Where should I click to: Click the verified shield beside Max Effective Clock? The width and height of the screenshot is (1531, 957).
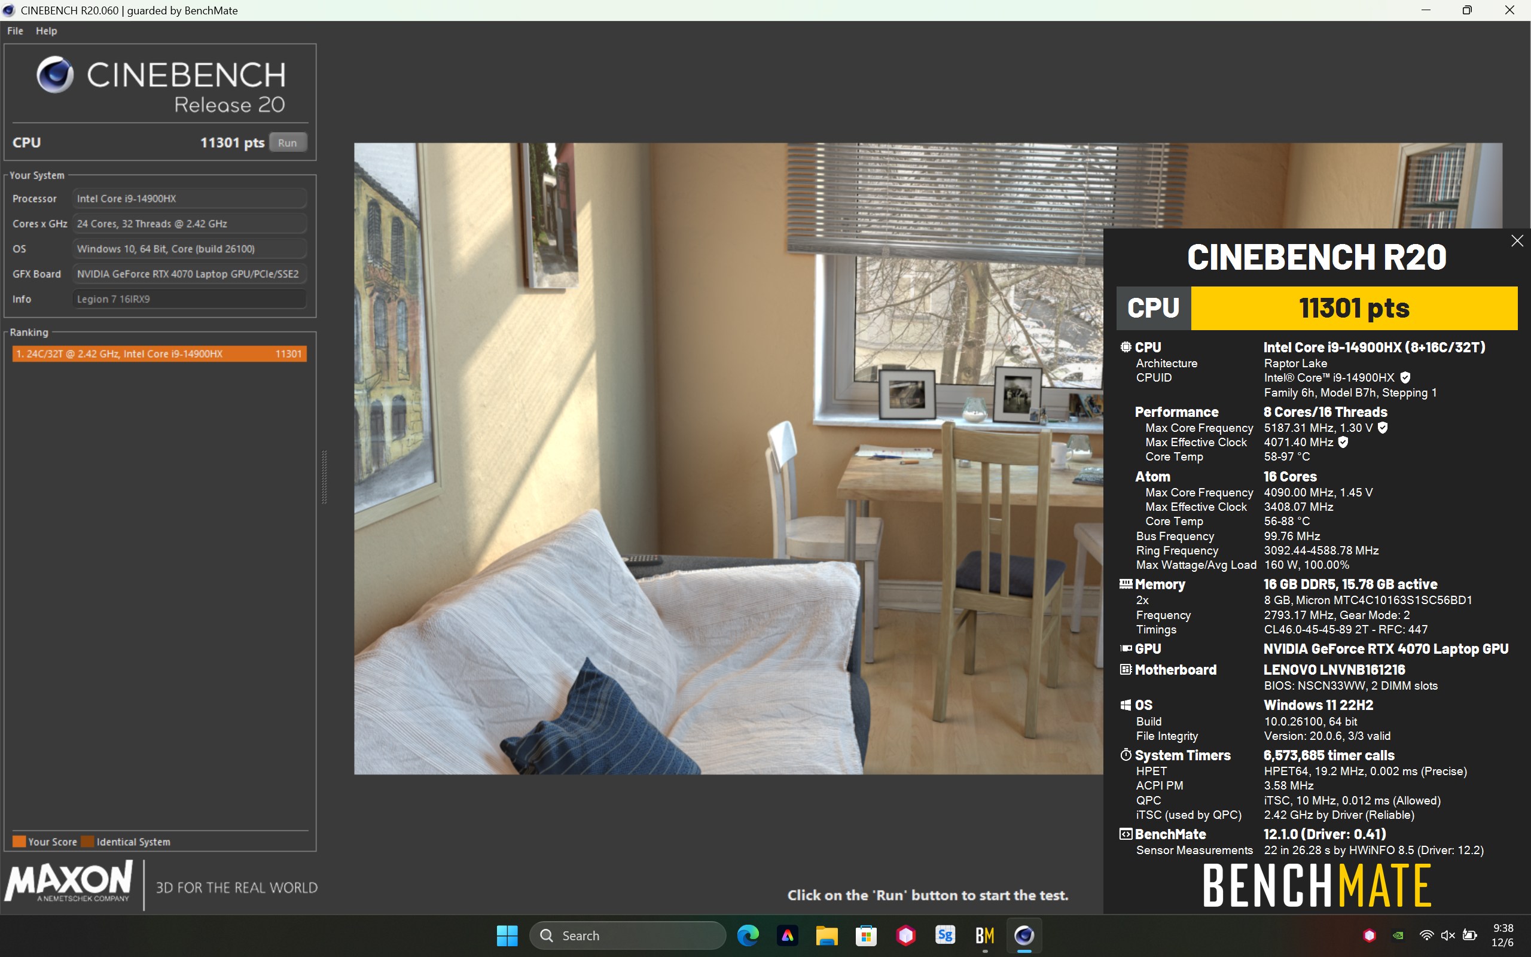click(1343, 443)
